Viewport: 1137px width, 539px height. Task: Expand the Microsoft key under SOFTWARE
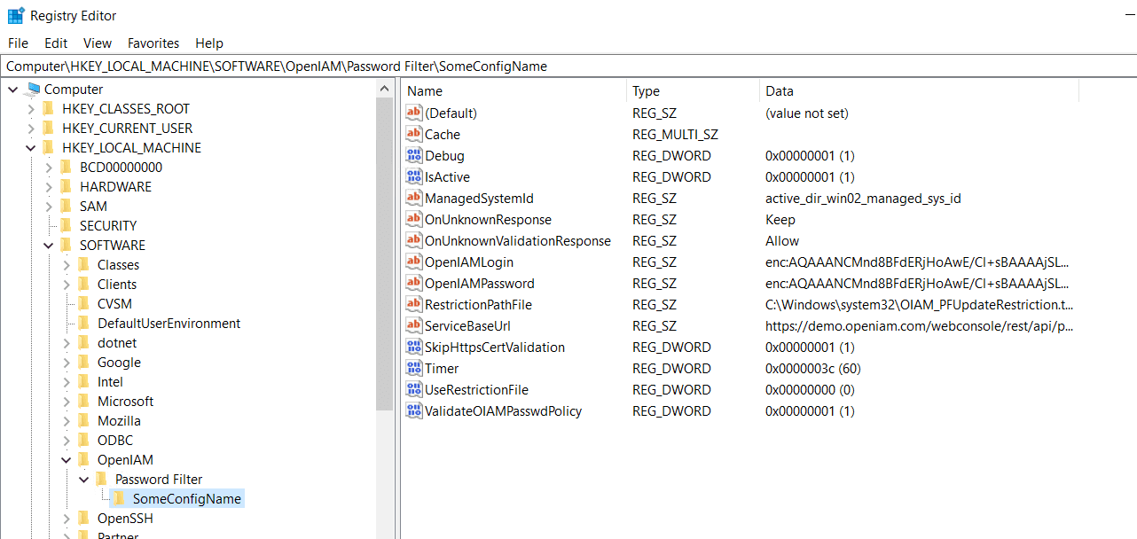point(67,402)
